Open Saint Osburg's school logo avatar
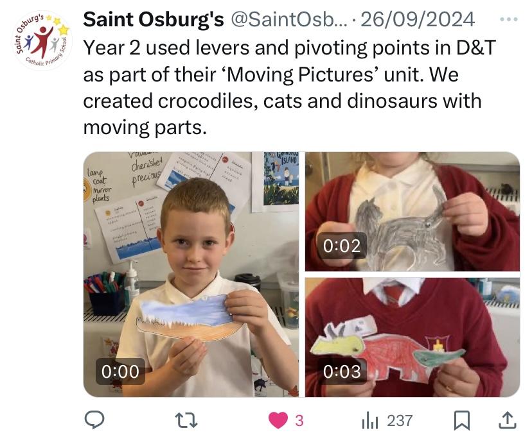Screen dimensions: 532x442 (42, 40)
